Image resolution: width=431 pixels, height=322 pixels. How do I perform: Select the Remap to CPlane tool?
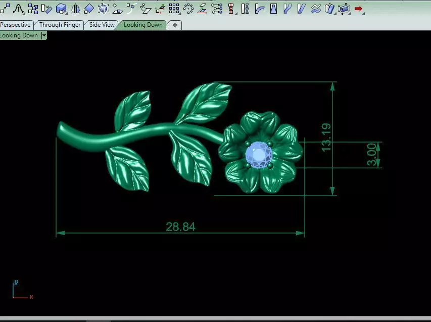pos(160,9)
